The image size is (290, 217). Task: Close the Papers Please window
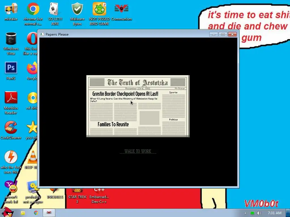(232, 34)
